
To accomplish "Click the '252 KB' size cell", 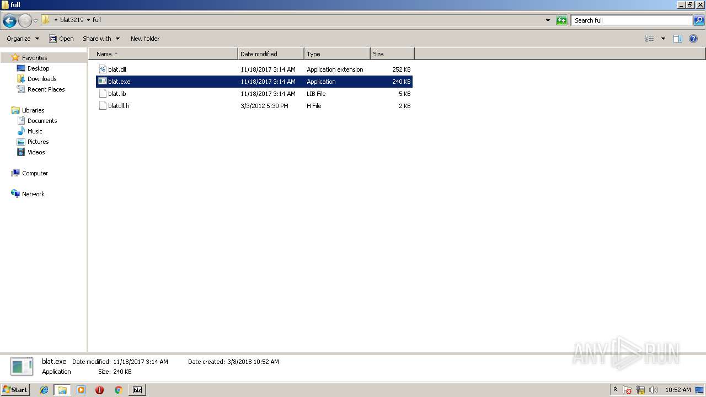I will pos(401,69).
